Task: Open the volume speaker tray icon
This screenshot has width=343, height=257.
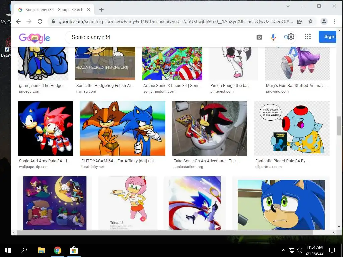Action: tap(300, 250)
